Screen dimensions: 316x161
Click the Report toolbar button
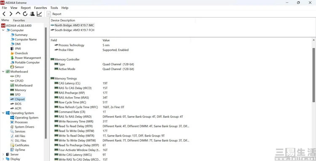point(54,14)
